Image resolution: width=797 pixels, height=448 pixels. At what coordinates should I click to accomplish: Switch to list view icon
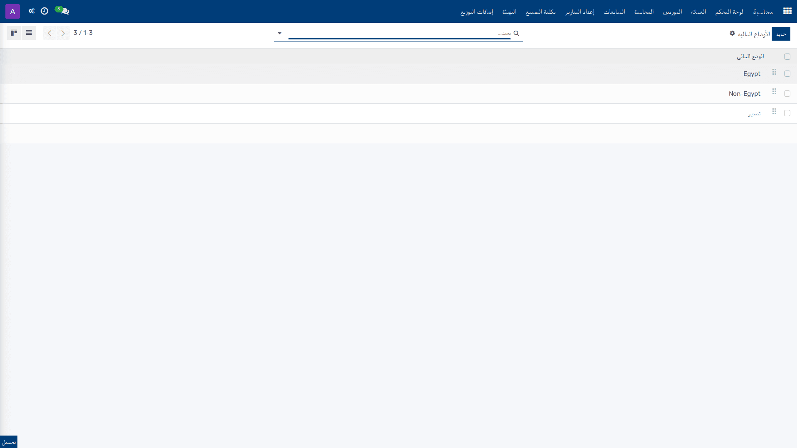tap(29, 33)
